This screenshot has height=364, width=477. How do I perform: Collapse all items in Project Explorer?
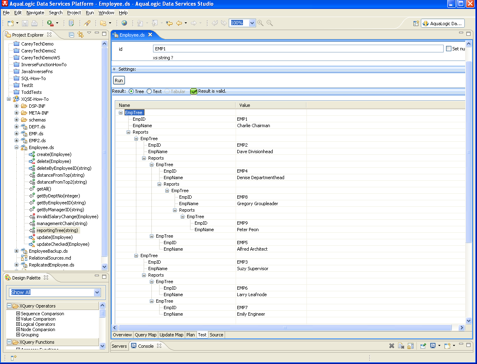[x=72, y=35]
